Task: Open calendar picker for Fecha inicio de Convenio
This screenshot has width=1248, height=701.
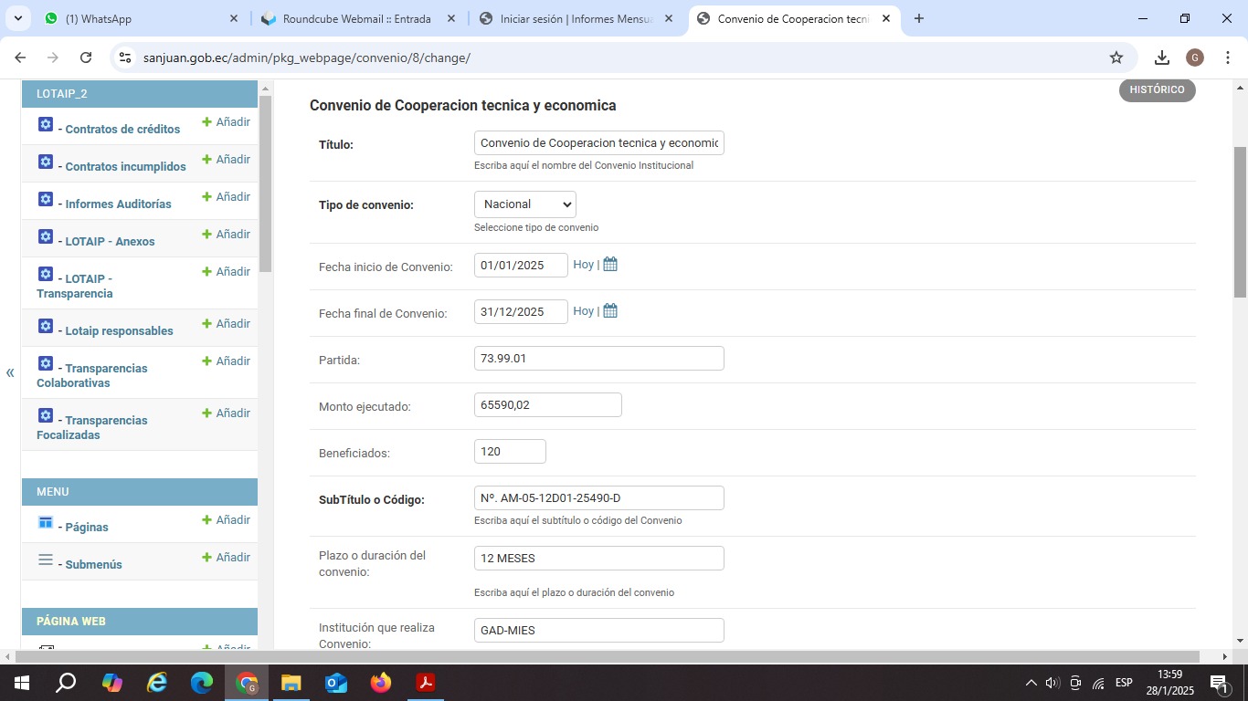Action: pos(610,265)
